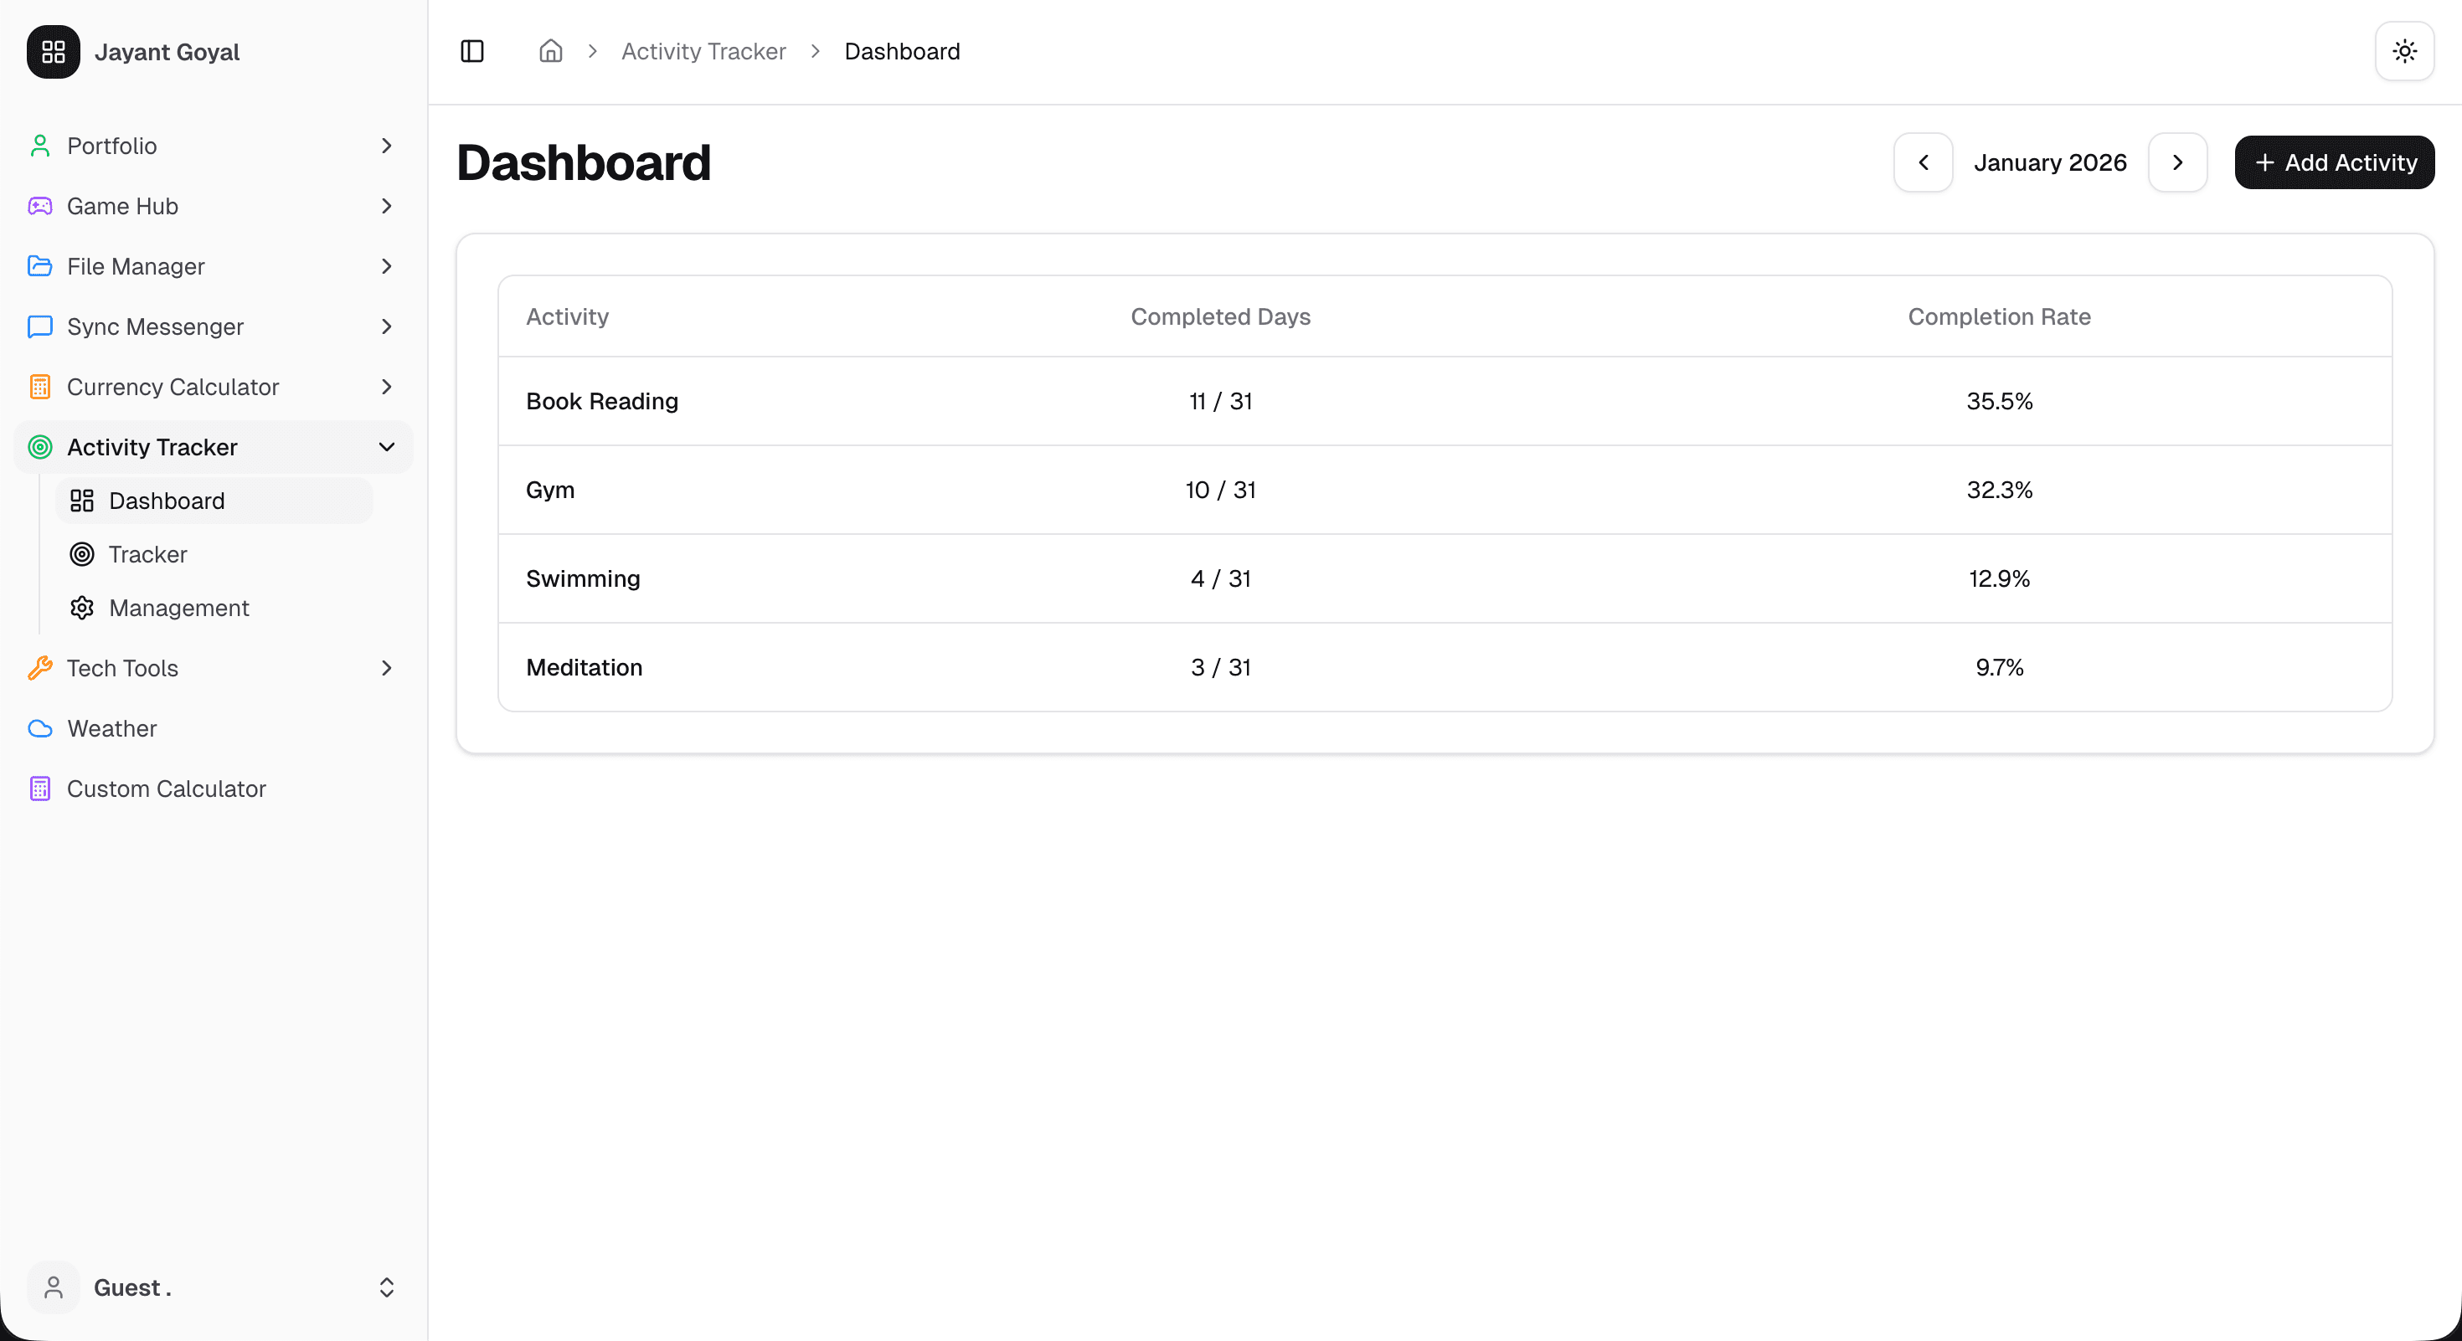The height and width of the screenshot is (1341, 2462).
Task: Expand the File Manager chevron
Action: click(x=386, y=266)
